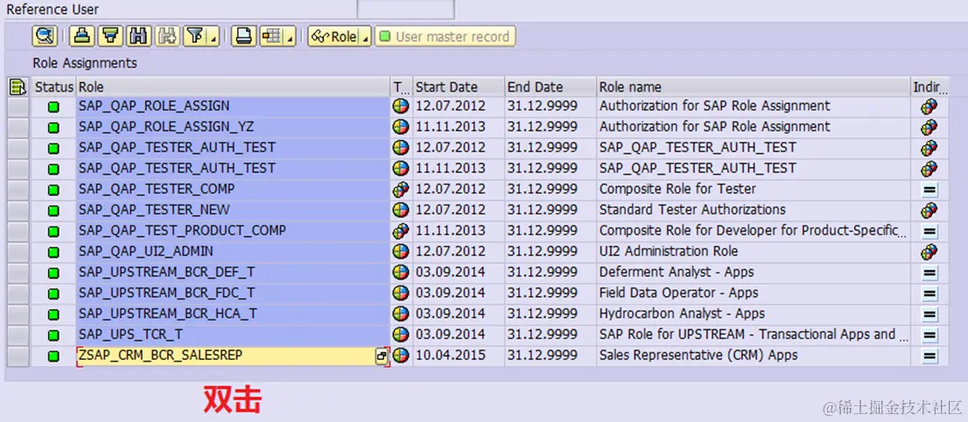This screenshot has width=968, height=422.
Task: Click status light of SAP_QAP_ROLE_ASSIGN row
Action: click(53, 107)
